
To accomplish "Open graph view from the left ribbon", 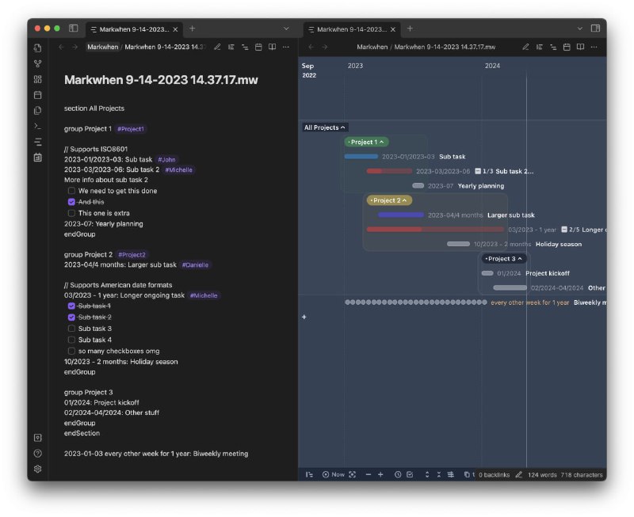I will click(37, 63).
